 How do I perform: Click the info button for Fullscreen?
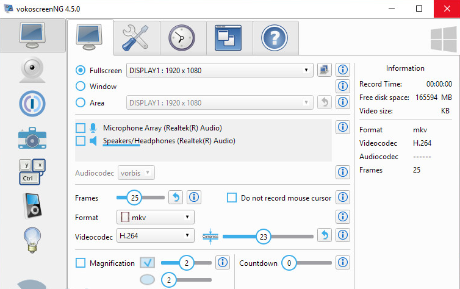tap(343, 70)
